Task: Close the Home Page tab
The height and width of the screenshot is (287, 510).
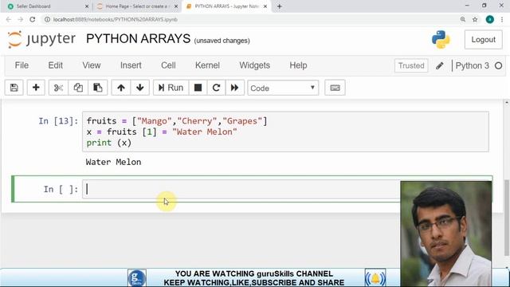Action: pos(176,6)
